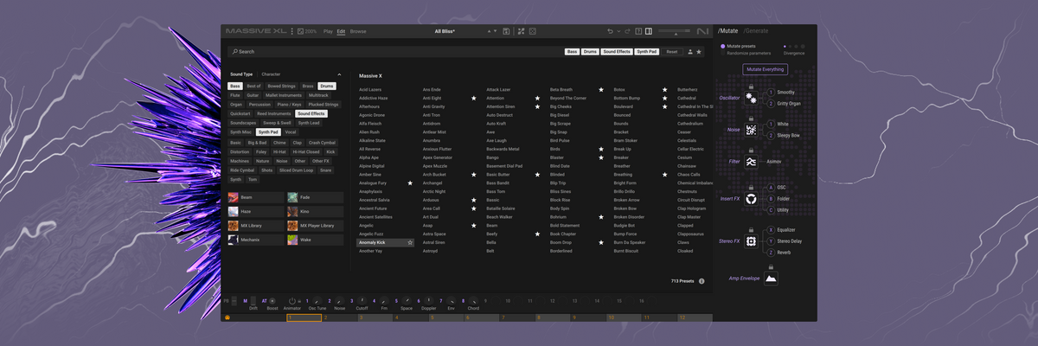The width and height of the screenshot is (1038, 346).
Task: Collapse the Sound Type section chevron
Action: pos(339,74)
